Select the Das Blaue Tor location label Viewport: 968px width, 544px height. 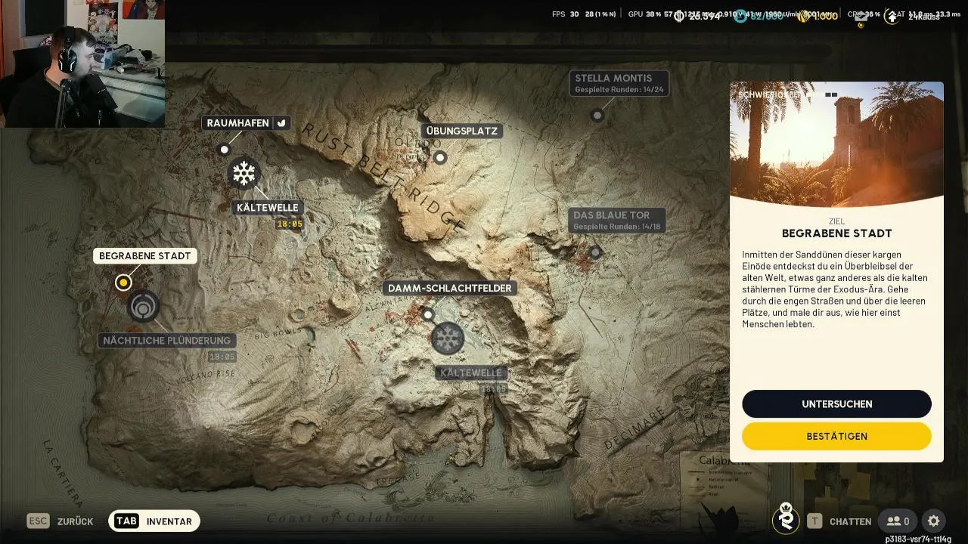616,221
